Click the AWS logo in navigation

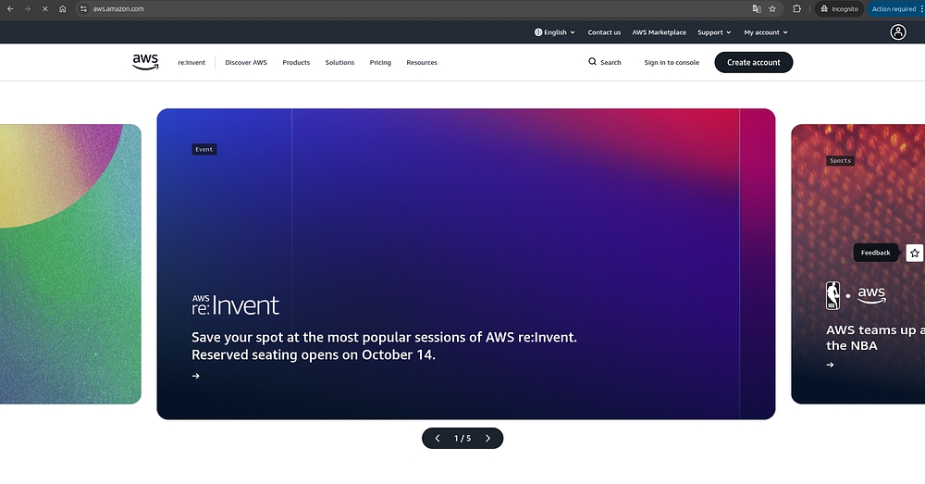(145, 62)
